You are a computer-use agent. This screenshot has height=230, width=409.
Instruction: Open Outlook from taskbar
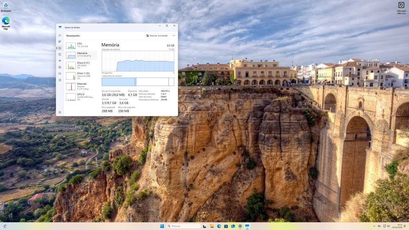(233, 226)
